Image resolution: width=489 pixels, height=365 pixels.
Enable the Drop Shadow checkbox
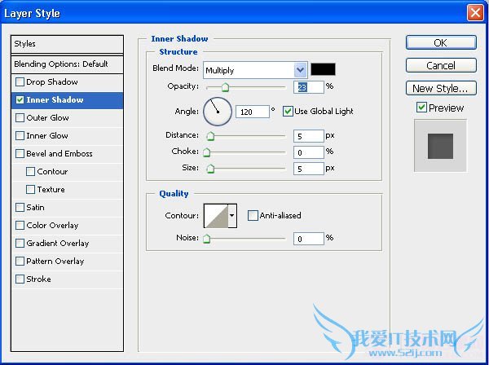click(x=20, y=82)
